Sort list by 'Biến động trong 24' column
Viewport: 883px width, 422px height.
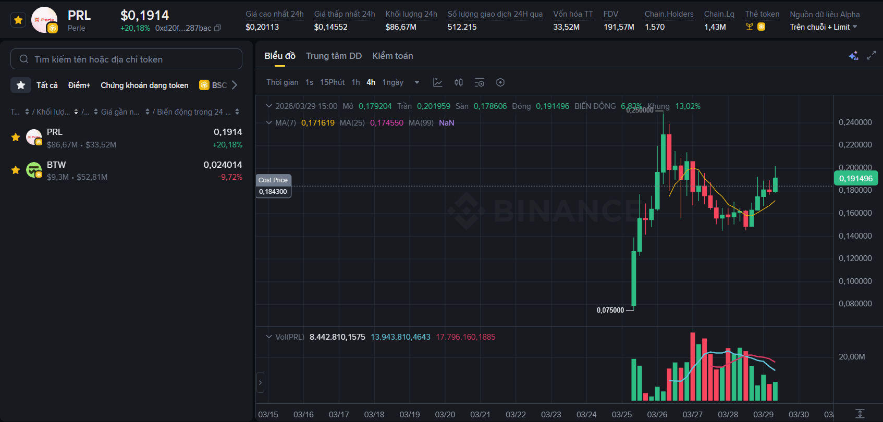[198, 111]
